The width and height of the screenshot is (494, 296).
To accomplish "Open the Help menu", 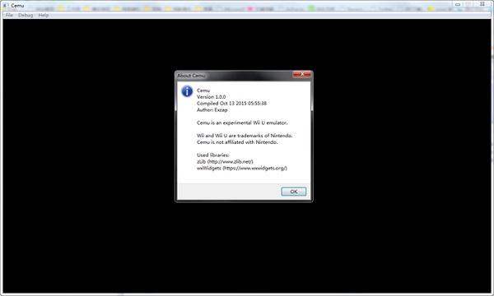I will click(44, 15).
